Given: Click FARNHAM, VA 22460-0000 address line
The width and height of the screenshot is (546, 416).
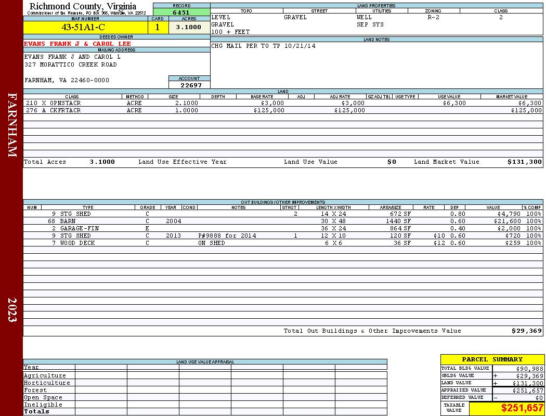Looking at the screenshot, I should 67,81.
